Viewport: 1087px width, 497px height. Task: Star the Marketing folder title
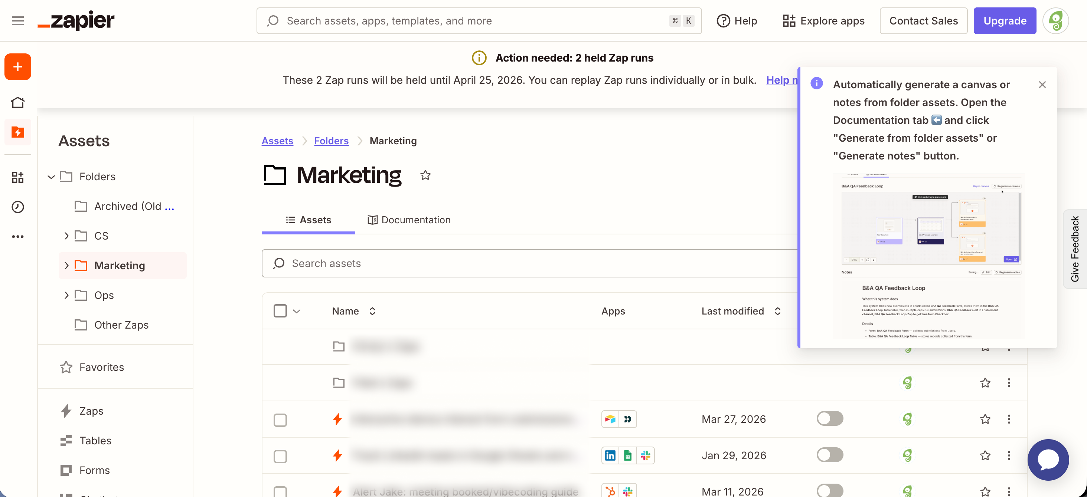[425, 175]
